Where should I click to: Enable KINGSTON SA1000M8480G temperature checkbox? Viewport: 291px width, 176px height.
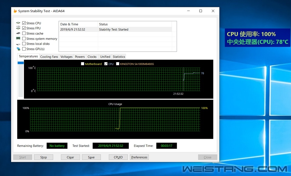(118, 64)
